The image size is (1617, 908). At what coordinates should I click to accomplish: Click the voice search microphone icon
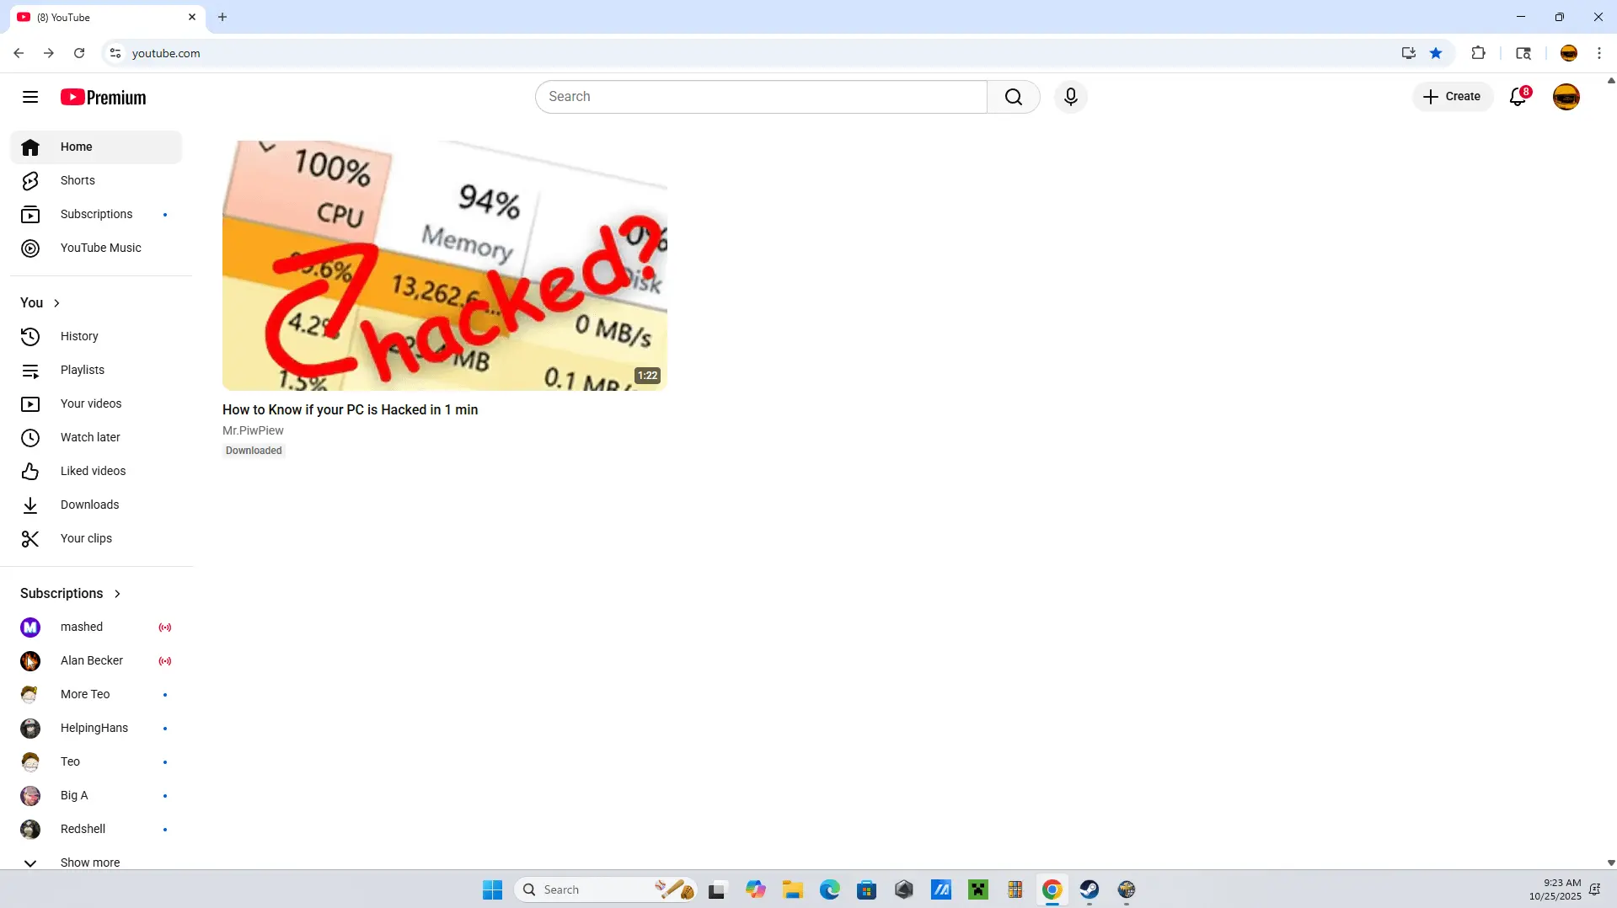click(1070, 97)
